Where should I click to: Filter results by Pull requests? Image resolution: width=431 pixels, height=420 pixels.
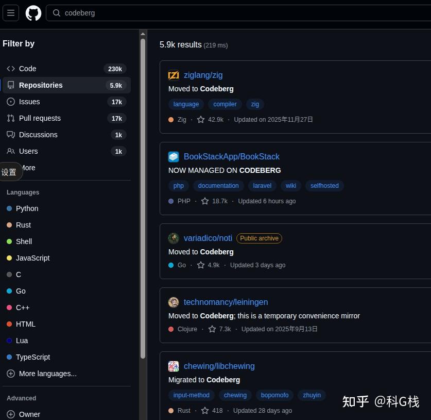click(66, 118)
